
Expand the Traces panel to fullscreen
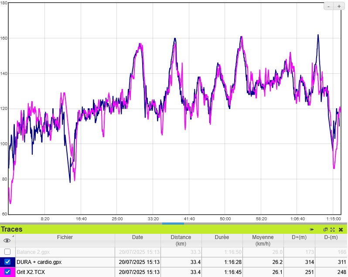pyautogui.click(x=332, y=229)
